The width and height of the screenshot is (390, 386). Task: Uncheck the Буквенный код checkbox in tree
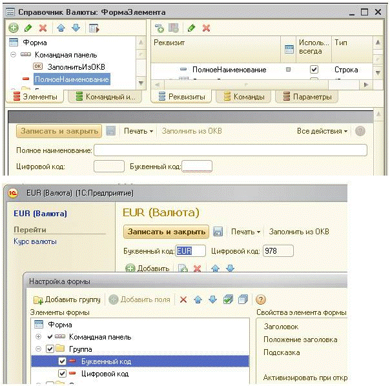click(63, 361)
